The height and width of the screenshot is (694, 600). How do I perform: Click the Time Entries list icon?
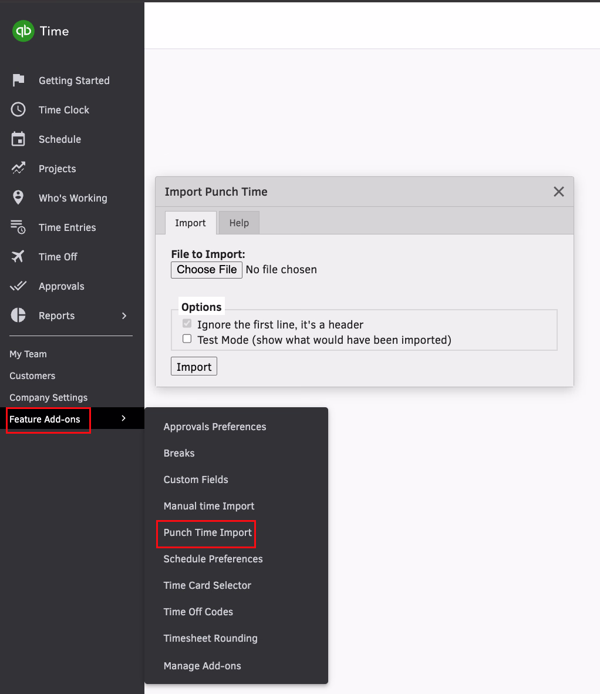[18, 227]
